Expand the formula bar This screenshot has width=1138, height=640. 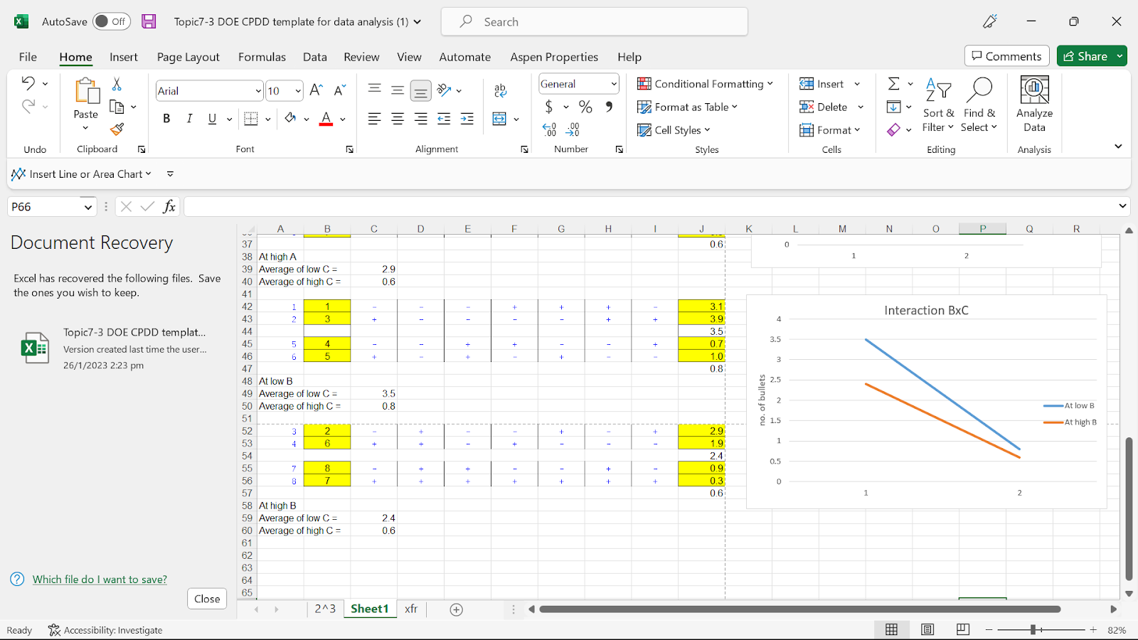pyautogui.click(x=1122, y=206)
